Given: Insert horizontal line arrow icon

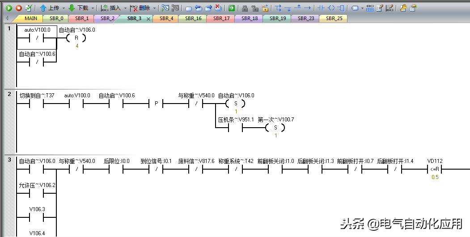Looking at the screenshot, I should pos(308,8).
